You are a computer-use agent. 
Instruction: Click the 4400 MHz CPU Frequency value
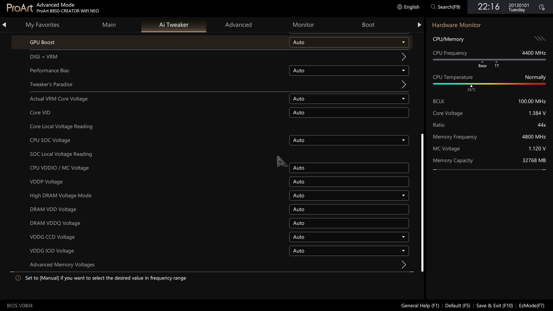coord(534,53)
